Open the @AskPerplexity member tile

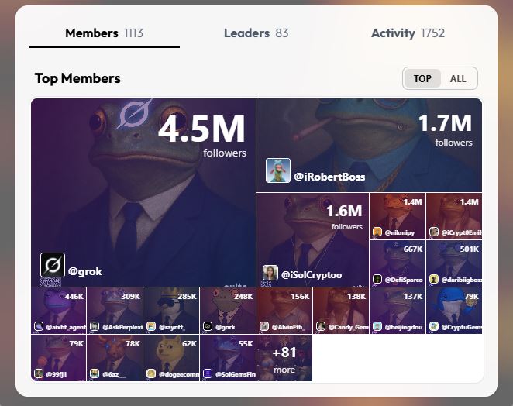point(115,311)
